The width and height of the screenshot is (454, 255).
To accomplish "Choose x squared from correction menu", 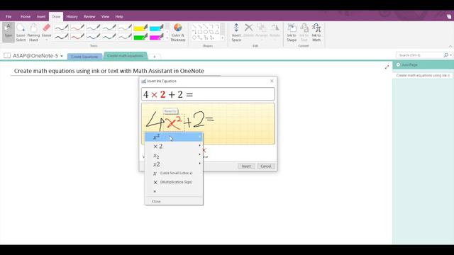I will tap(173, 137).
